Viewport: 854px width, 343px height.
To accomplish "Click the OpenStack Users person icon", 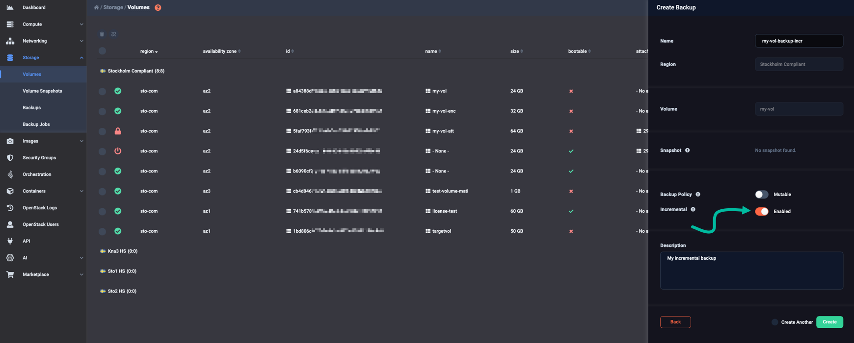I will (x=10, y=224).
